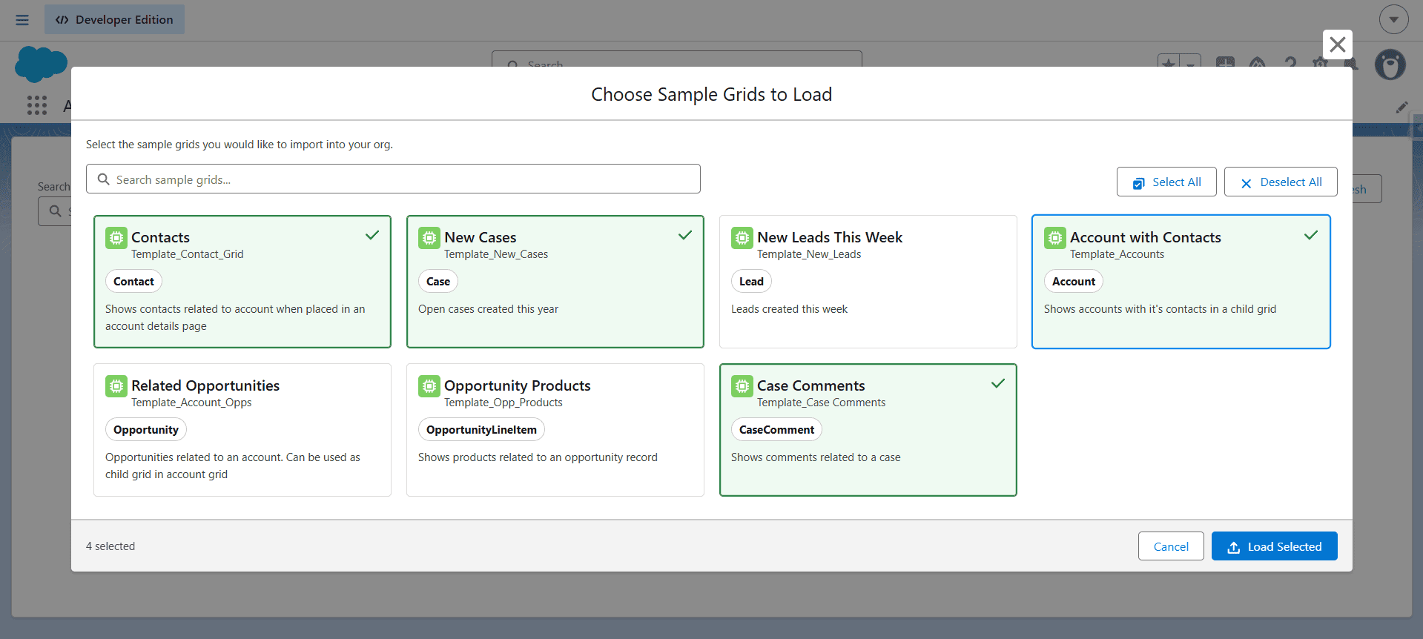Open the circled dropdown arrow at top right
The image size is (1423, 639).
tap(1394, 19)
